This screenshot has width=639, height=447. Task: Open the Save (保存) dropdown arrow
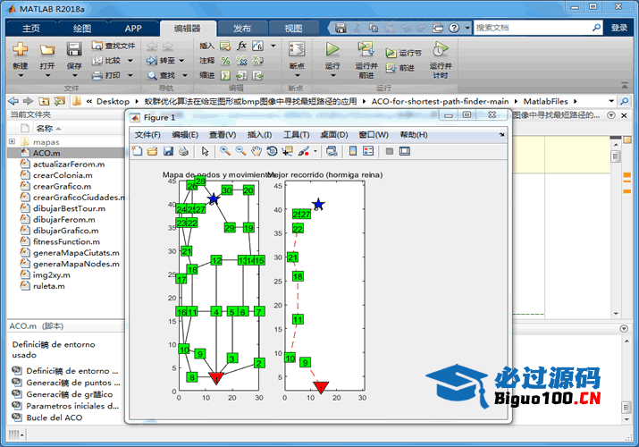74,76
